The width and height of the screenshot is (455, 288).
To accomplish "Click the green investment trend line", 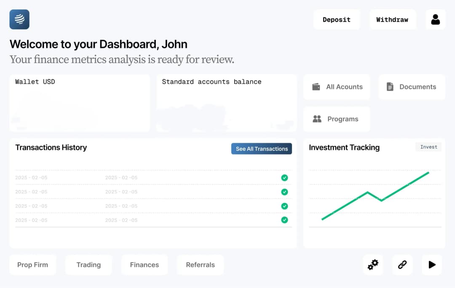I will click(x=345, y=205).
